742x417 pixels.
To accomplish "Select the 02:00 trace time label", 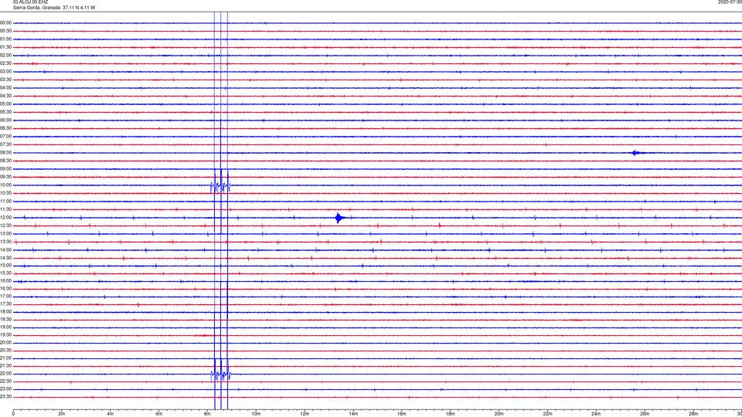I will [5, 56].
